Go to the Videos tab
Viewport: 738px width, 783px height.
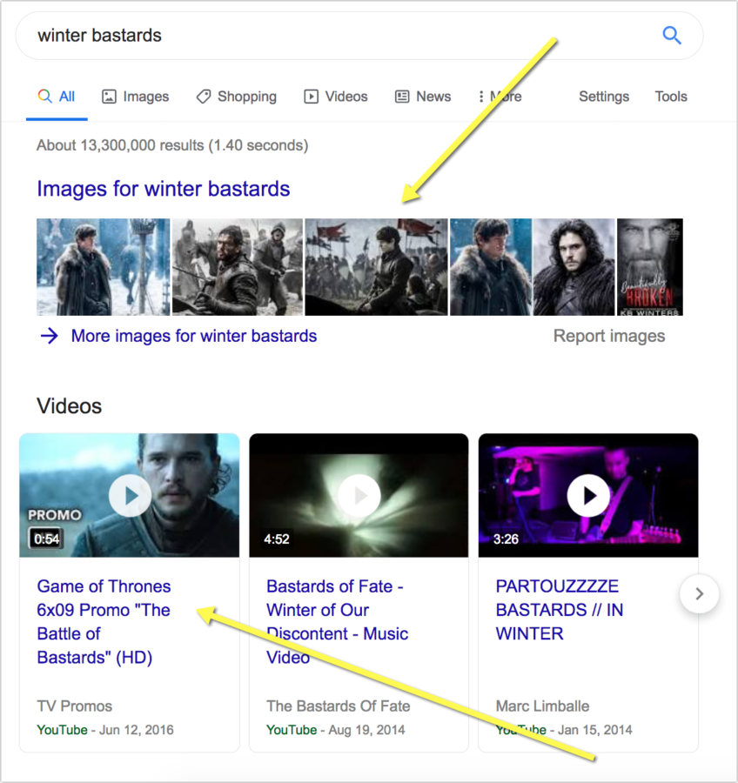coord(336,97)
